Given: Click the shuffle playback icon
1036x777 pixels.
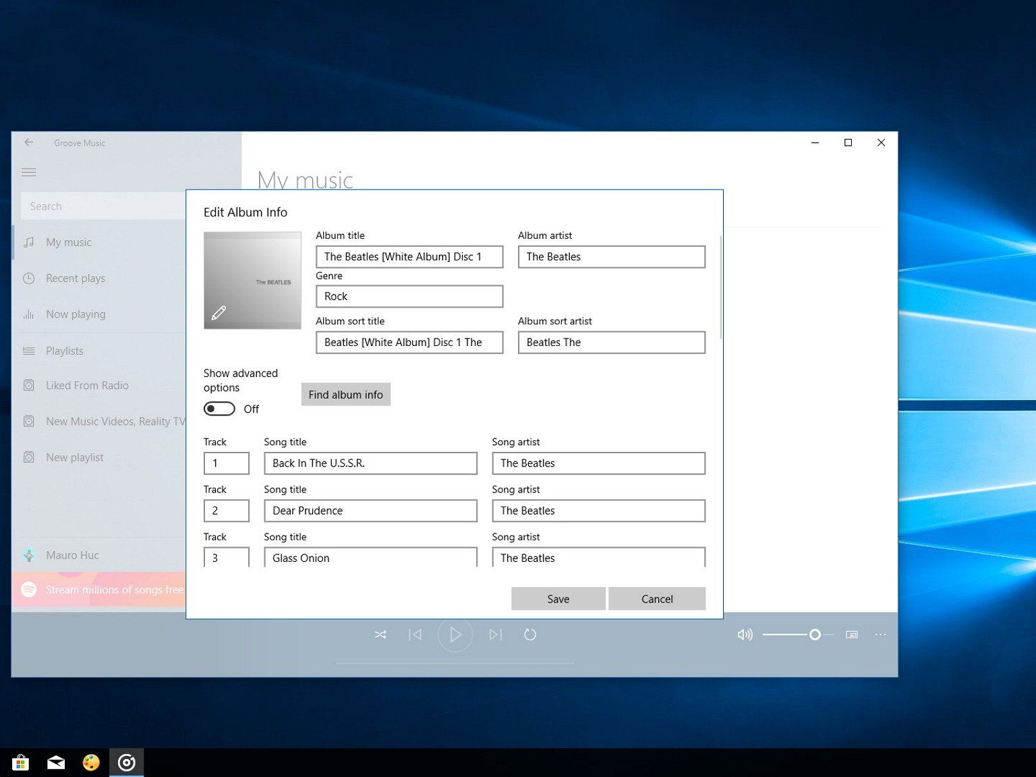Looking at the screenshot, I should pyautogui.click(x=380, y=635).
